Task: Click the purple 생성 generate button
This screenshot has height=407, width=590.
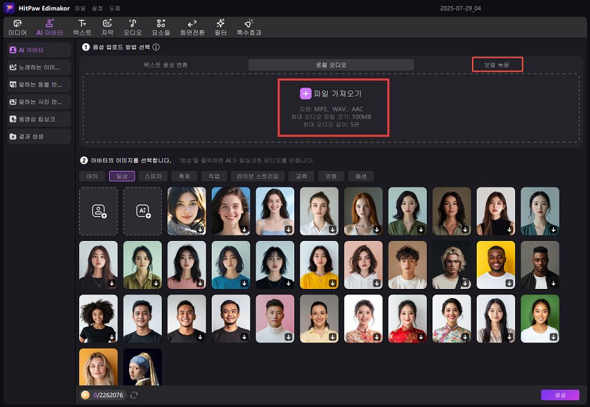Action: click(x=560, y=395)
